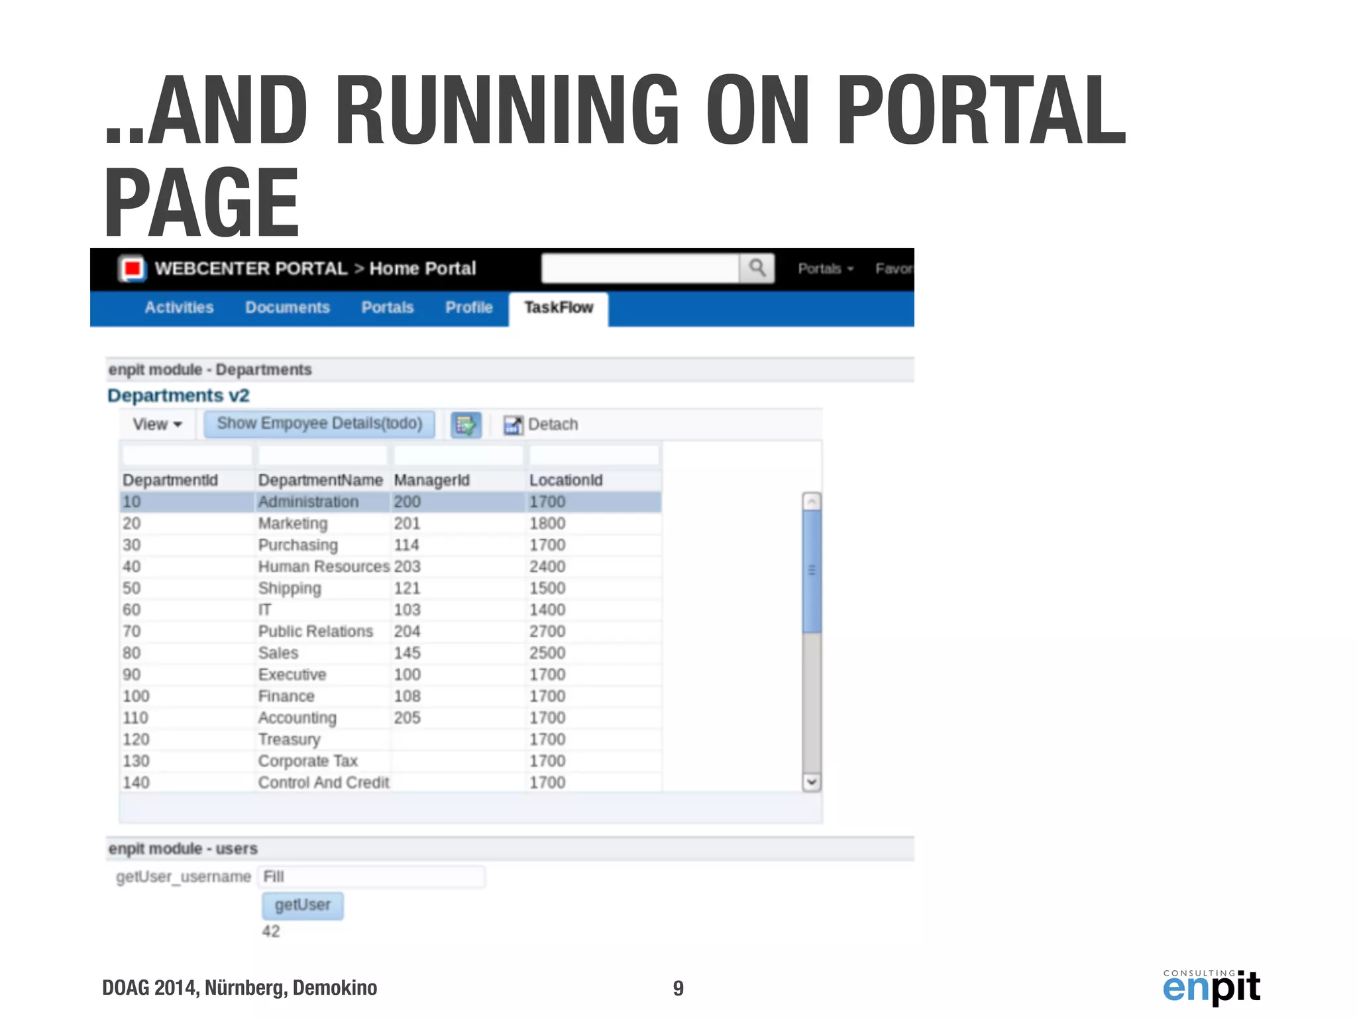Screen dimensions: 1357x1018
Task: Click the ManagerId filter field
Action: pos(459,455)
